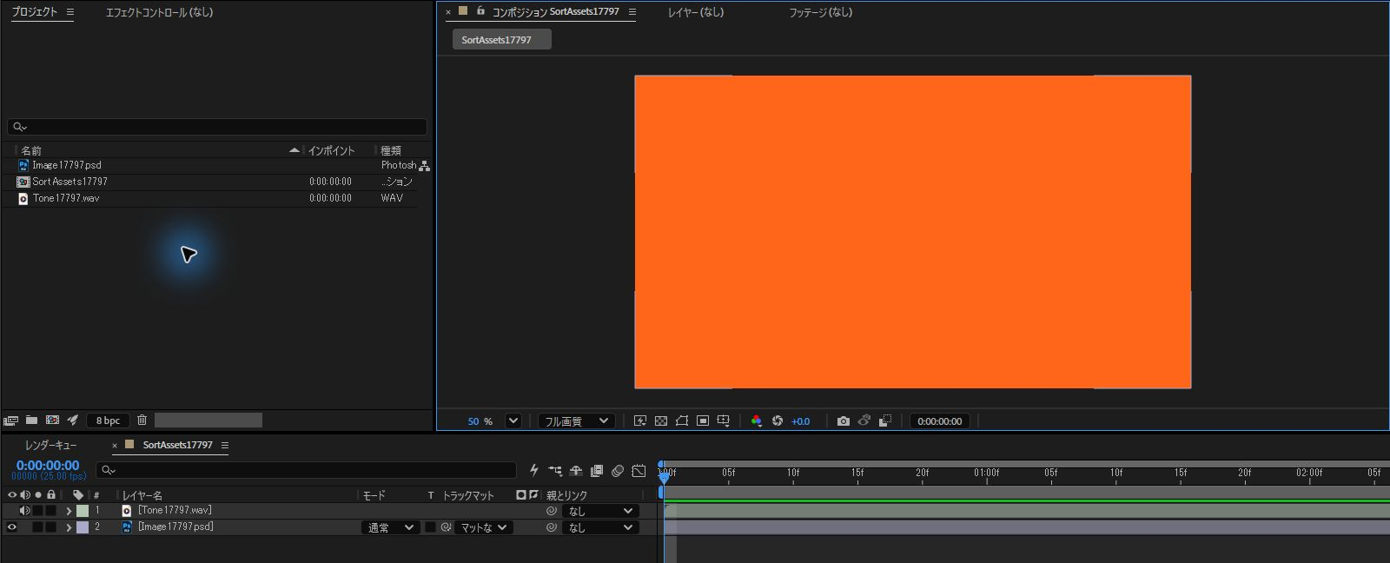Toggle the Region of Interest icon

click(x=703, y=421)
